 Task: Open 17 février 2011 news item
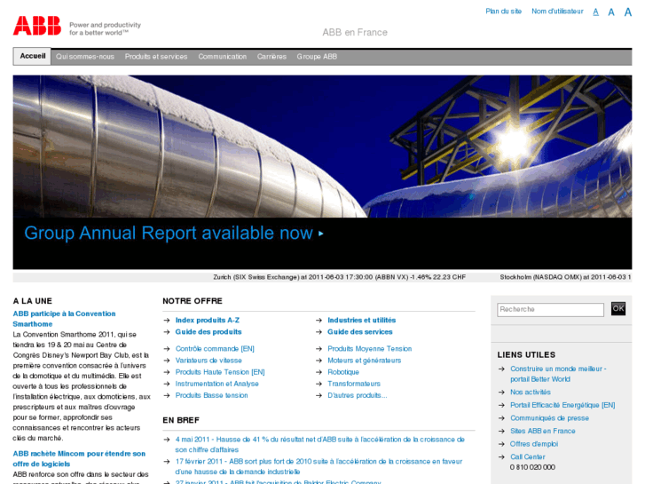(319, 466)
